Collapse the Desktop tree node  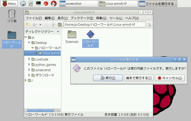coord(29,42)
